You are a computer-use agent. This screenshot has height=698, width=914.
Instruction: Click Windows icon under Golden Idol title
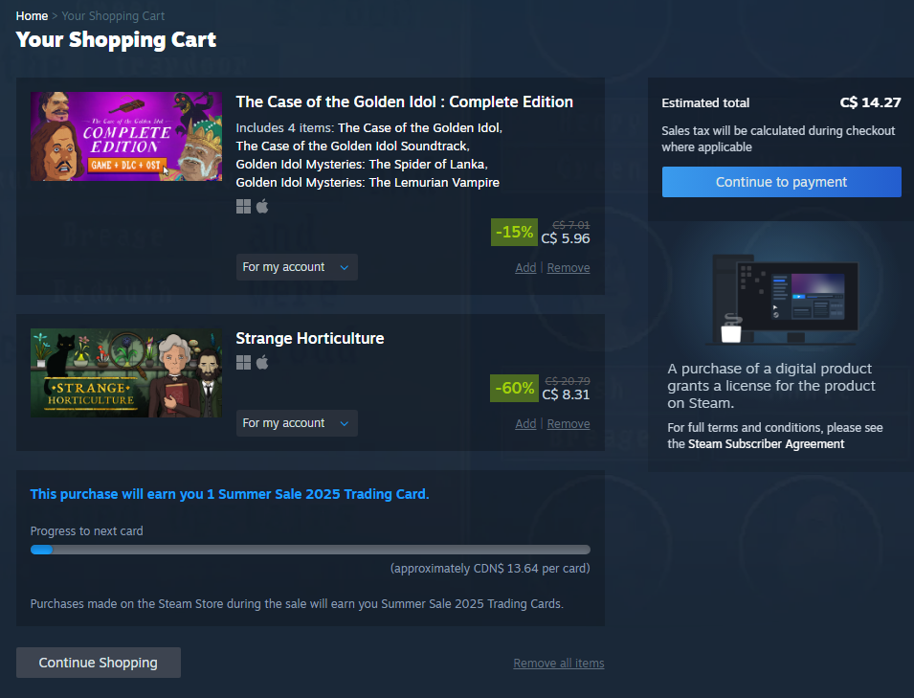pos(243,207)
